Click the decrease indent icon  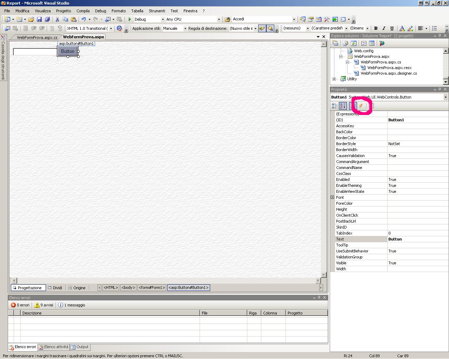34,28
